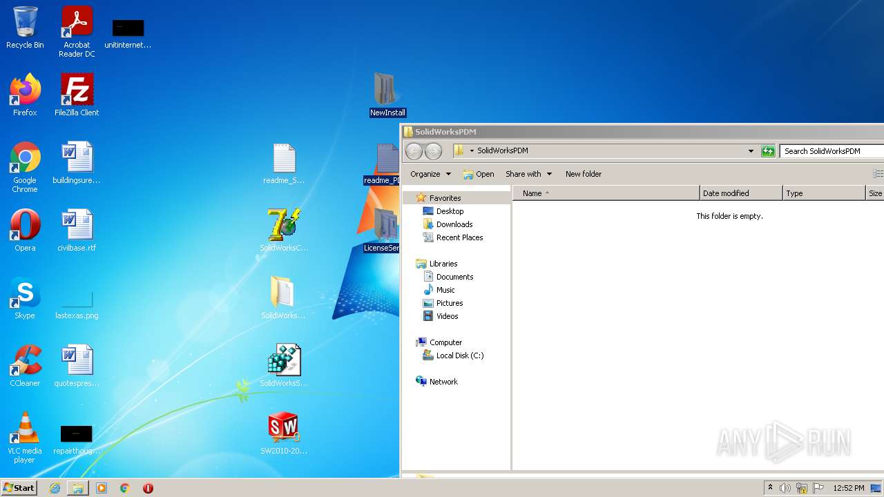
Task: Open Desktop in Favorites list
Action: tap(450, 211)
